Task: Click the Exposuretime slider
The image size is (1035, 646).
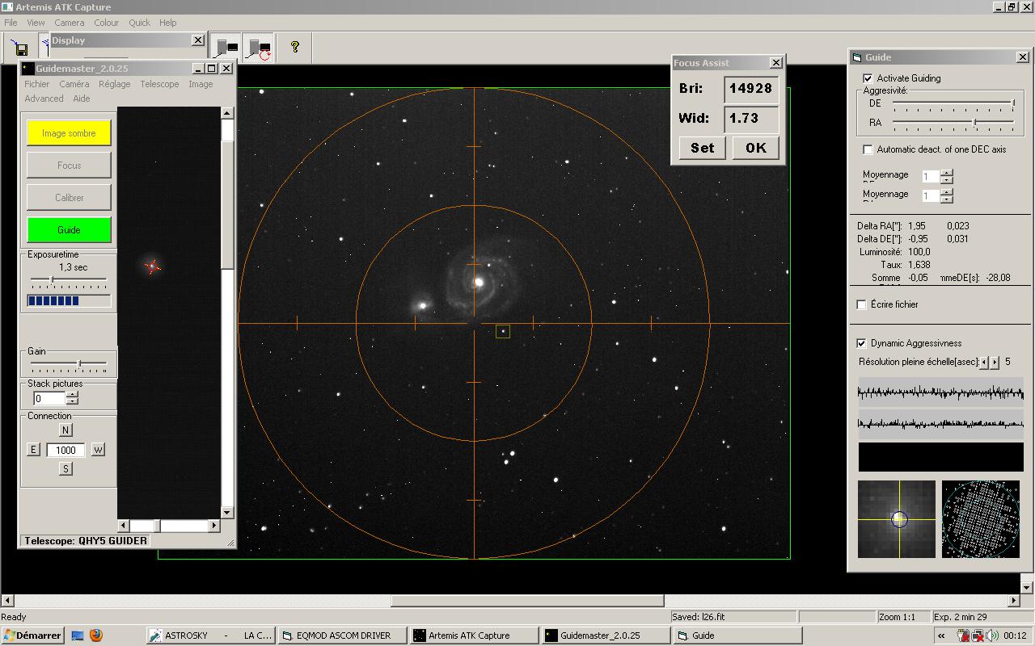Action: coord(69,280)
